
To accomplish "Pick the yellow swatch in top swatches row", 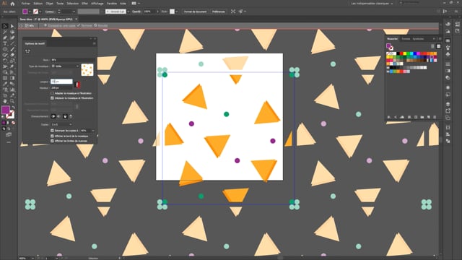I will click(x=405, y=53).
